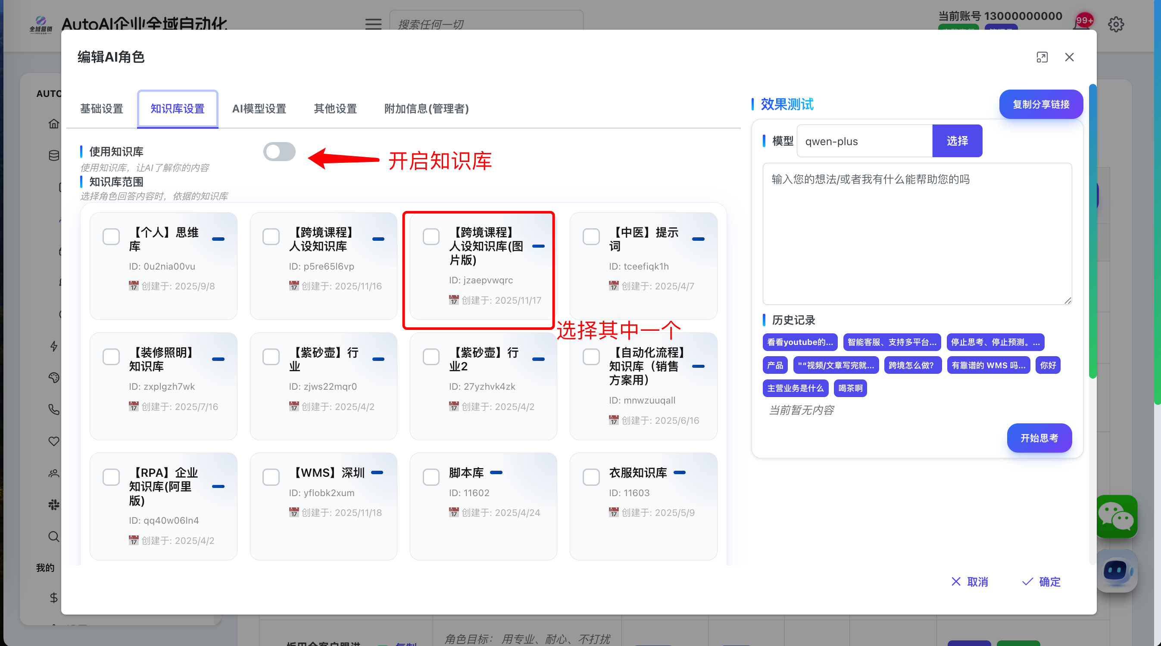1161x646 pixels.
Task: Tick the 【WMS】深圳 checkbox
Action: (x=271, y=477)
